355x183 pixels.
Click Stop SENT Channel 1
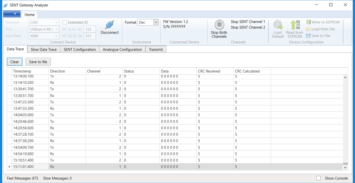(x=248, y=22)
